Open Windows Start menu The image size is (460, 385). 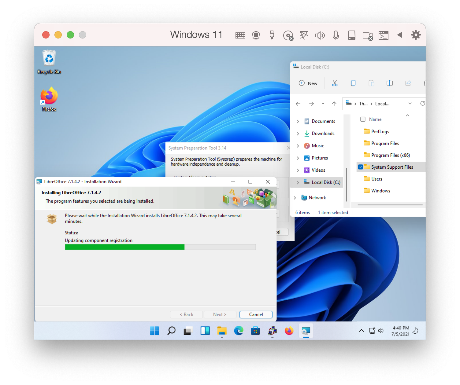154,331
